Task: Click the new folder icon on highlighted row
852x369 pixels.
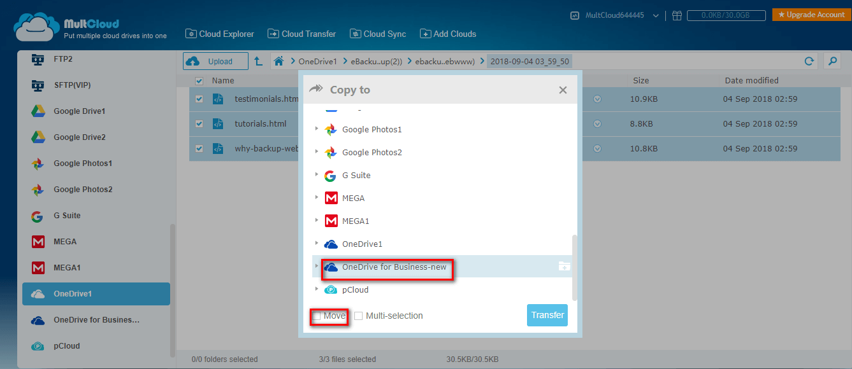Action: point(564,267)
